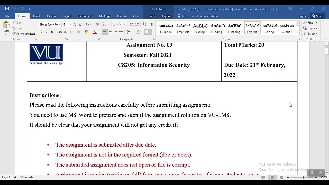Screen dimensions: 329x185
Task: Click the zoom in plus button
Action: pyautogui.click(x=316, y=177)
